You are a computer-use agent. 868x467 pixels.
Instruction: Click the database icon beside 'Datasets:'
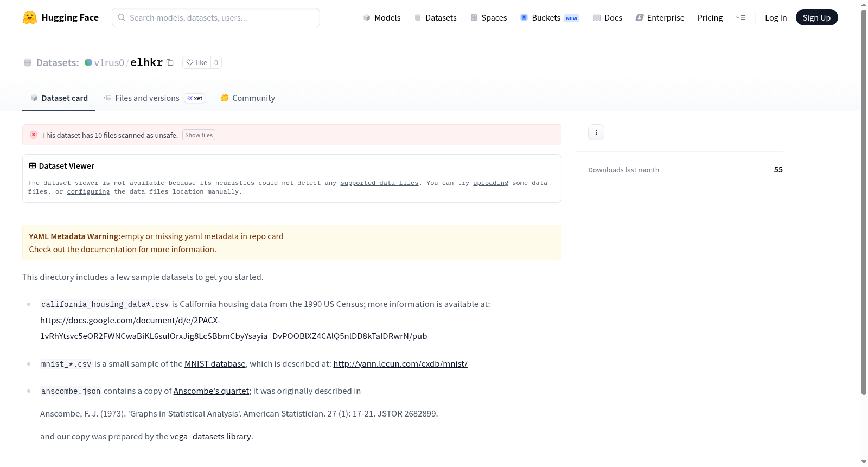coord(28,63)
